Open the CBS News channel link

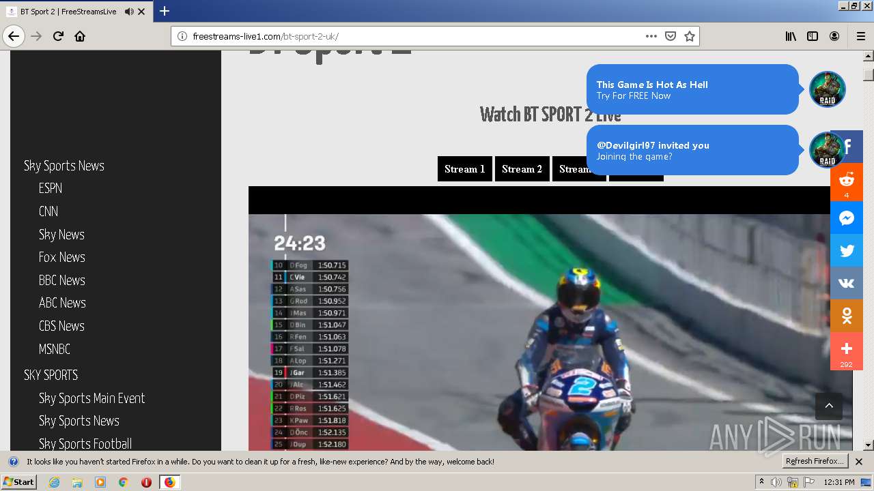click(61, 326)
